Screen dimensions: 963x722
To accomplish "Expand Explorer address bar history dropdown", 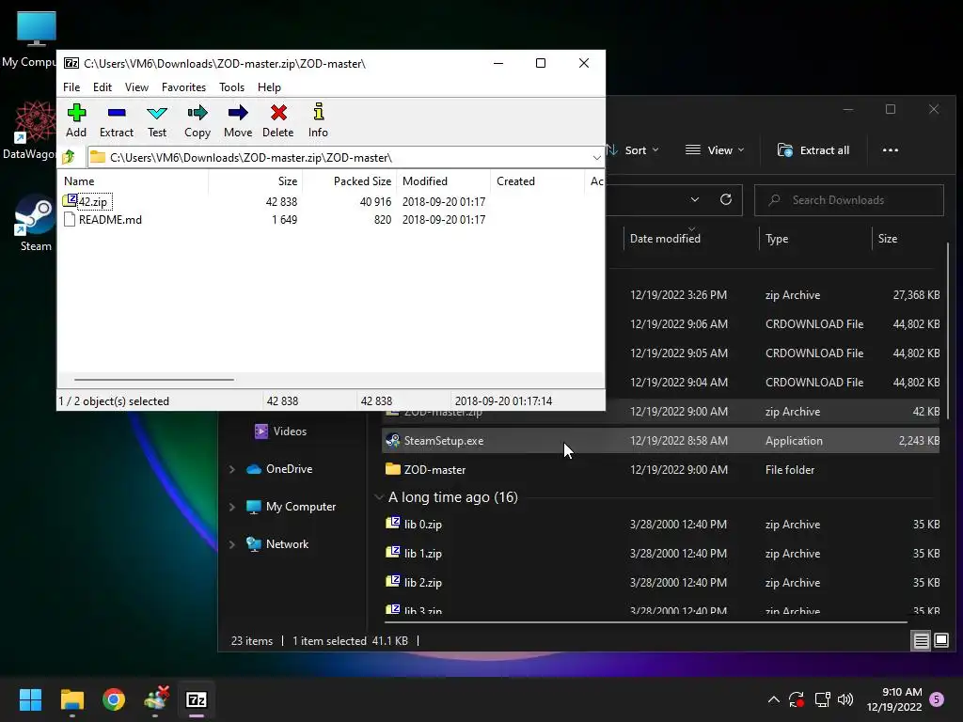I will [695, 199].
